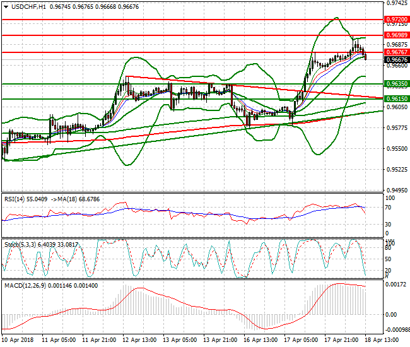Click the 13 Apr 21:00 time label
Screen dimensions: 410x347
[x=220, y=340]
